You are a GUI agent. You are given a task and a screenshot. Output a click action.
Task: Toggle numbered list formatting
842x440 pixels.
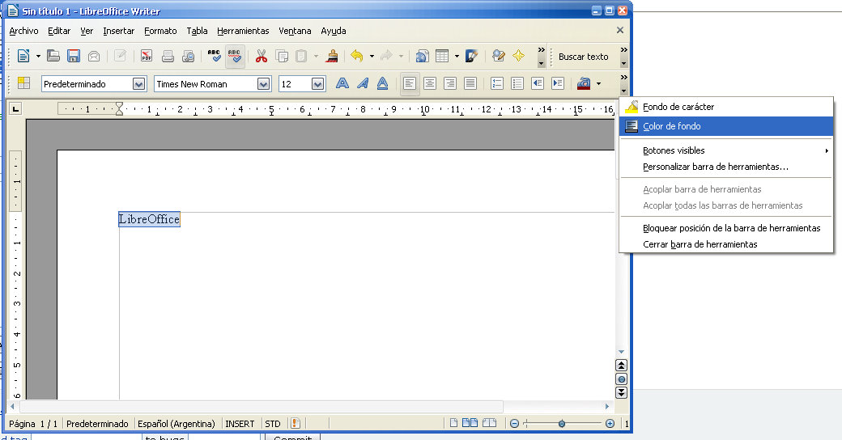(x=497, y=83)
